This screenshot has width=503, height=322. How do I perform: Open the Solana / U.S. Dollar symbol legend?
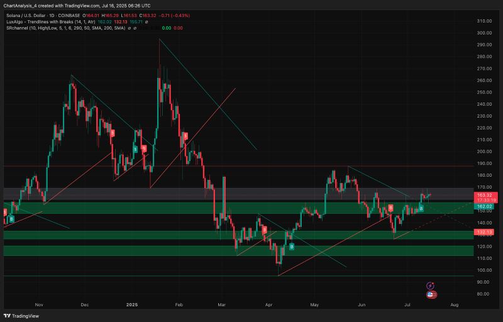(x=31, y=15)
